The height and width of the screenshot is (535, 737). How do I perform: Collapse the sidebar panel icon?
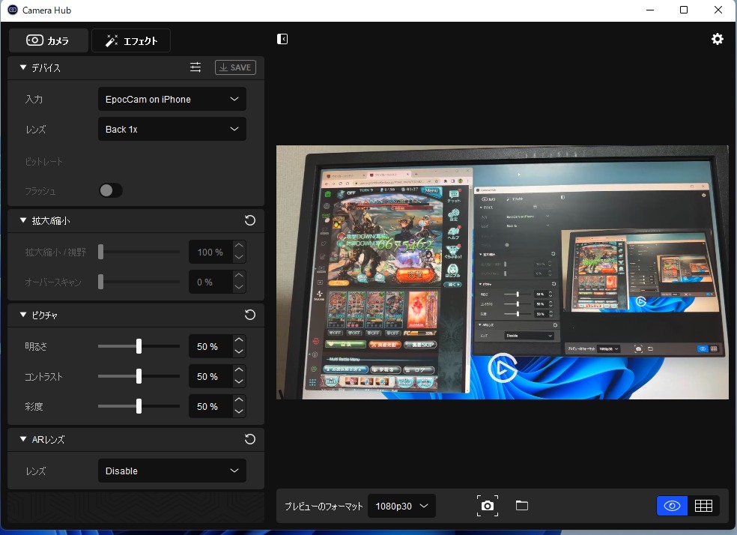click(282, 39)
